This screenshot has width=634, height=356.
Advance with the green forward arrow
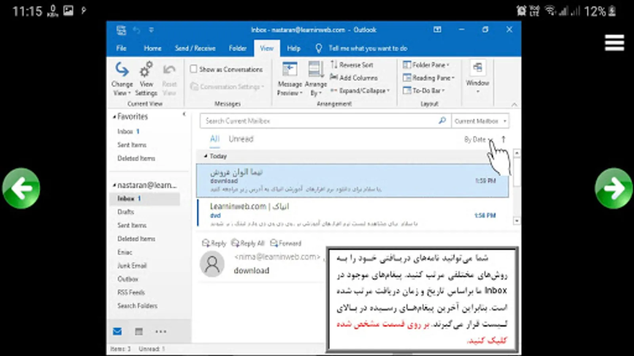pyautogui.click(x=613, y=188)
